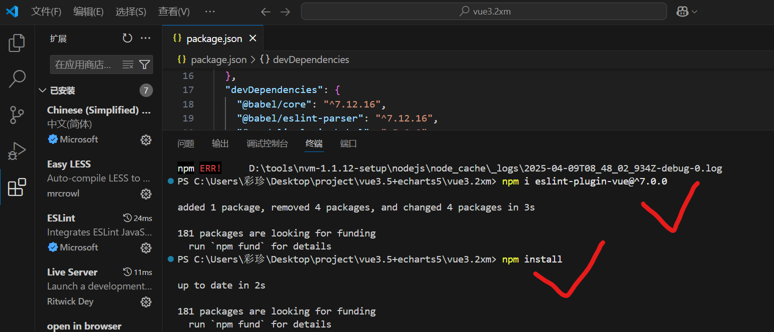Click the top command search bar
The width and height of the screenshot is (774, 332).
[x=483, y=11]
